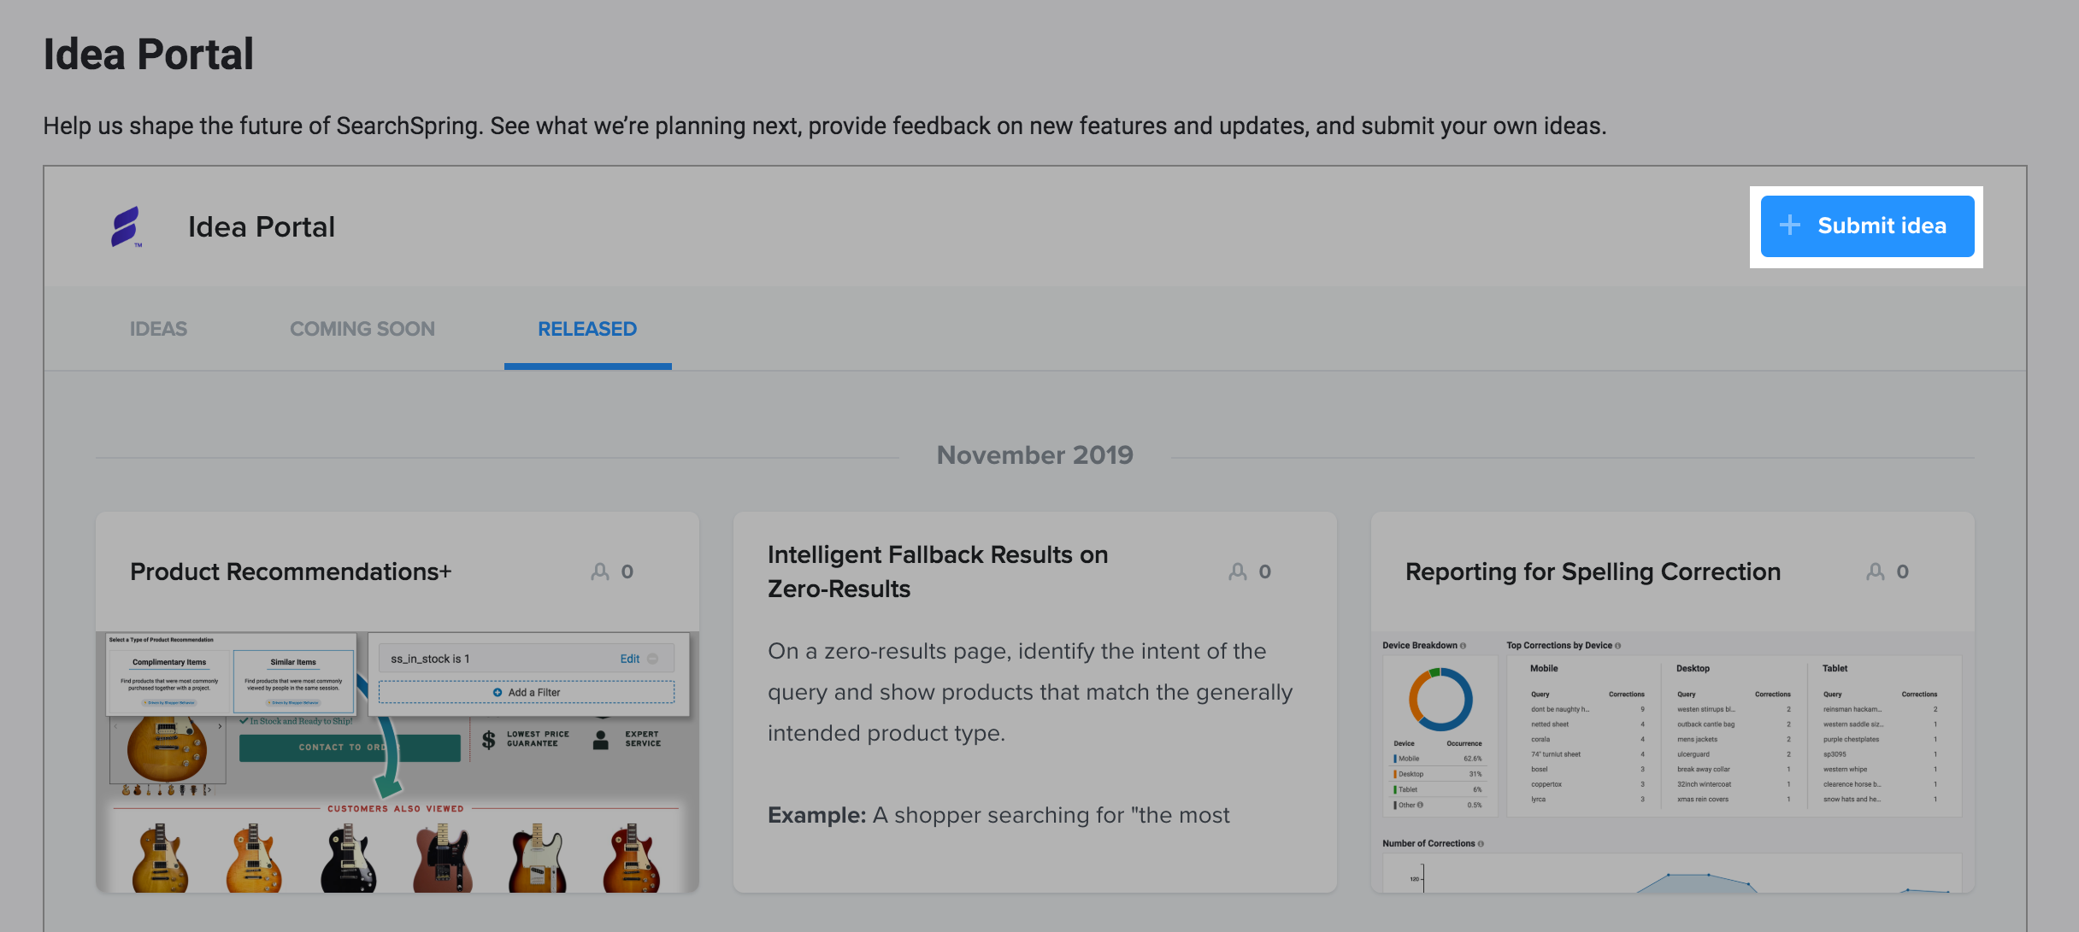The width and height of the screenshot is (2079, 932).
Task: Switch to the IDEAS tab
Action: point(158,329)
